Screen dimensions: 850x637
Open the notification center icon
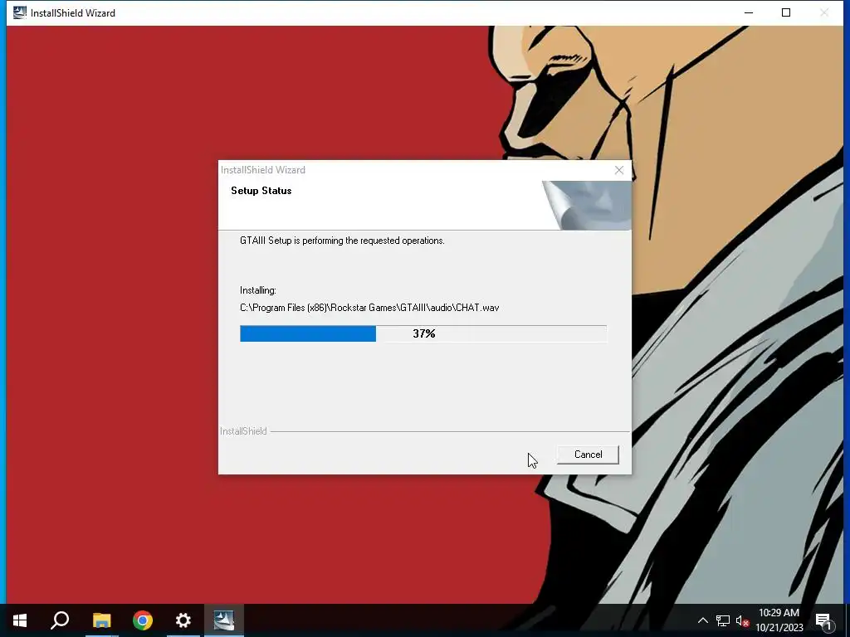click(x=823, y=620)
